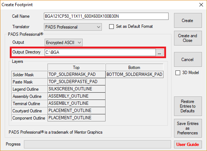Expand the Output Encrypted ASCII dropdown
Image resolution: width=207 pixels, height=151 pixels.
(63, 43)
